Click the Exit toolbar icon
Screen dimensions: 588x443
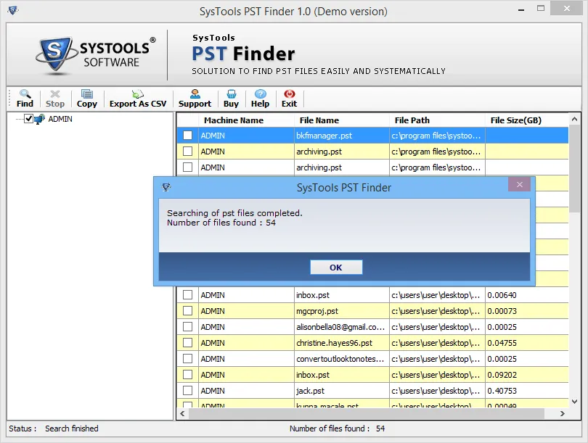[x=289, y=99]
